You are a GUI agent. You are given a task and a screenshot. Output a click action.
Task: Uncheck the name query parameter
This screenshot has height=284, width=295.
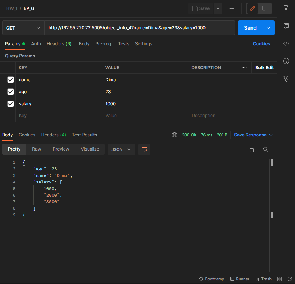(10, 80)
